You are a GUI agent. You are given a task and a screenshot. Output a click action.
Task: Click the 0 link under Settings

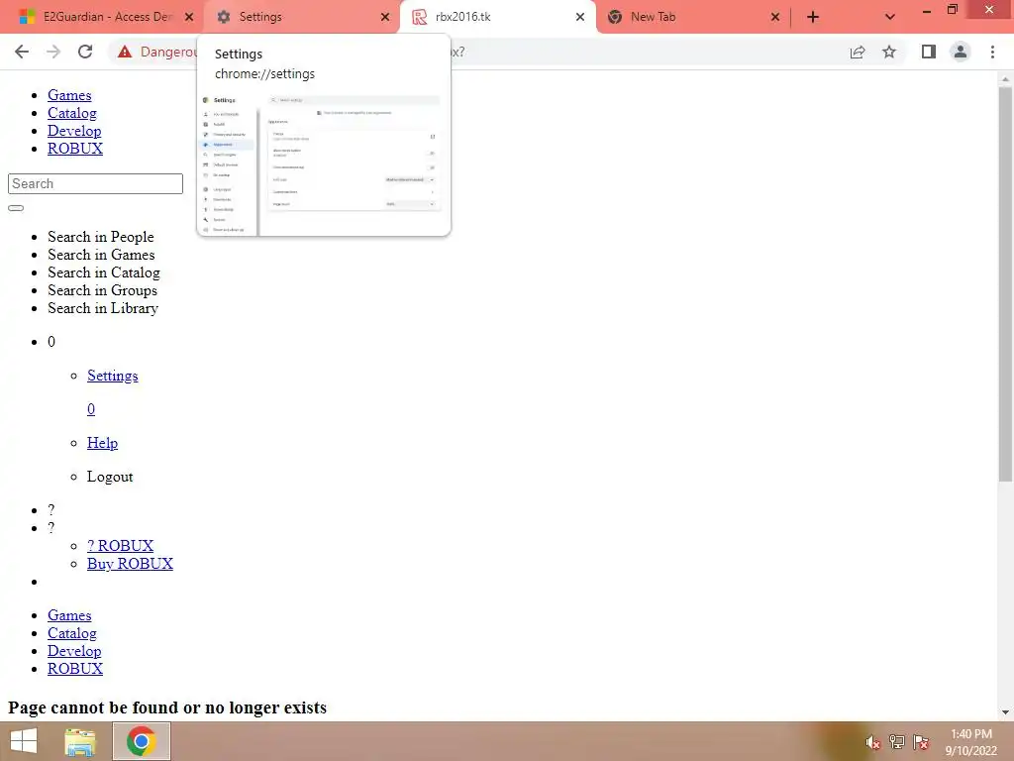click(91, 409)
